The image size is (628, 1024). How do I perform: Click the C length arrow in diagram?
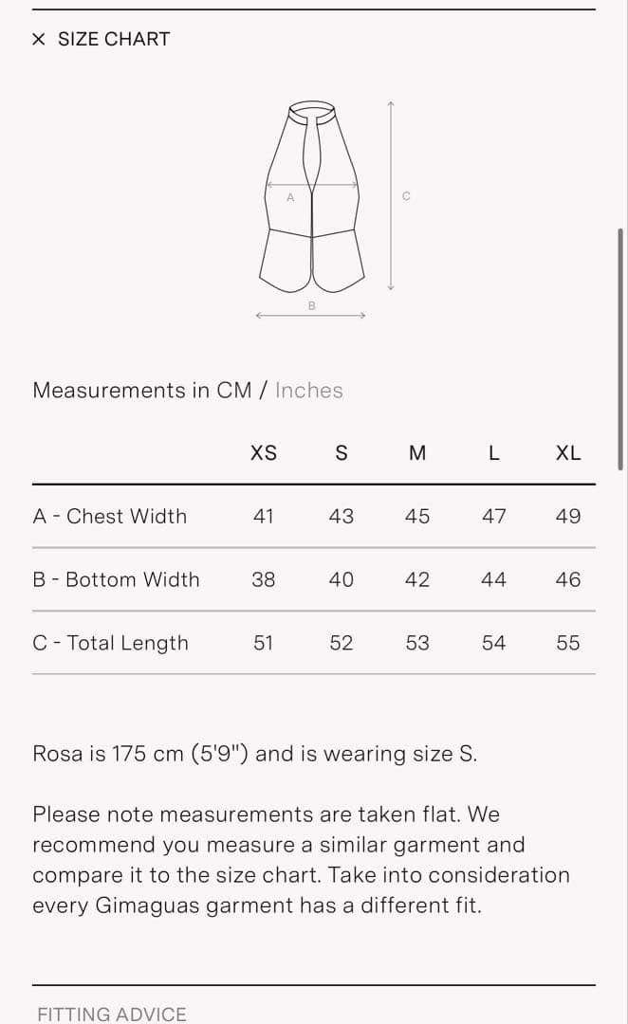pyautogui.click(x=390, y=195)
